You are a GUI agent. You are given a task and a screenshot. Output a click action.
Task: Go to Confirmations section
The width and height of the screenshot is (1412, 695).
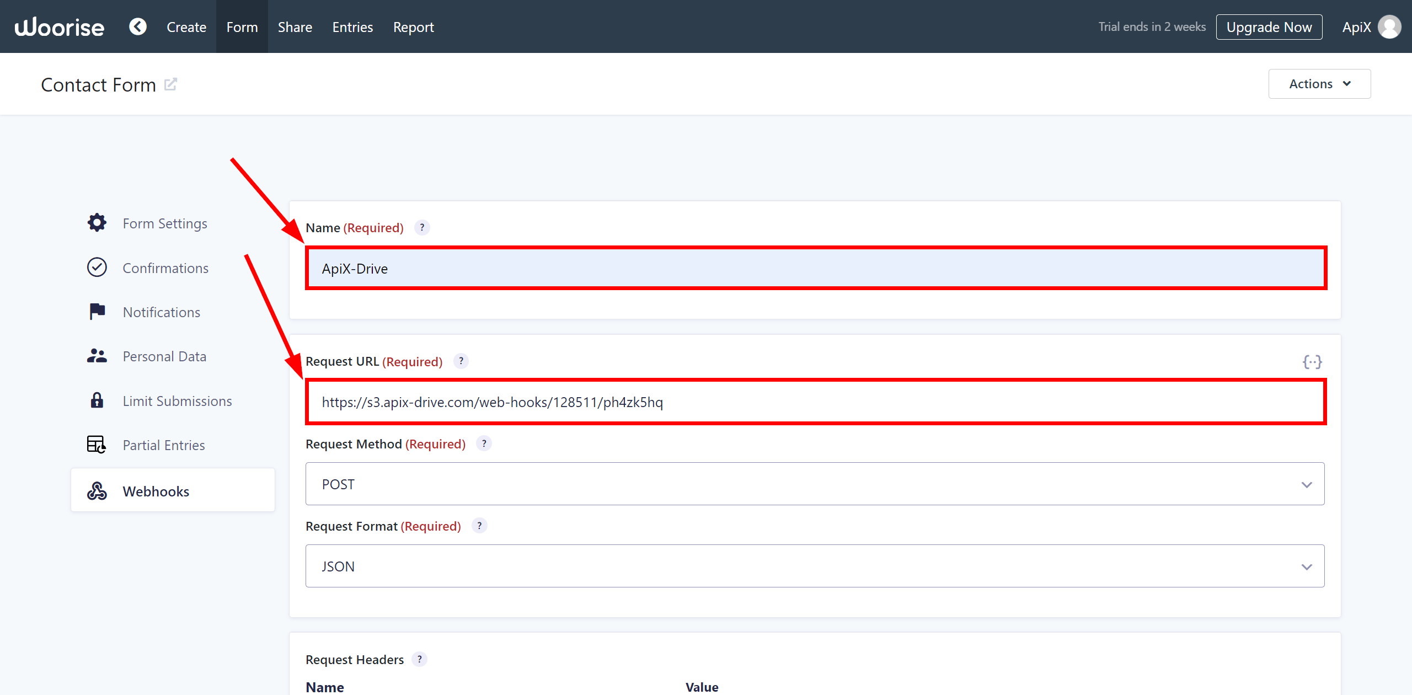[x=165, y=268]
